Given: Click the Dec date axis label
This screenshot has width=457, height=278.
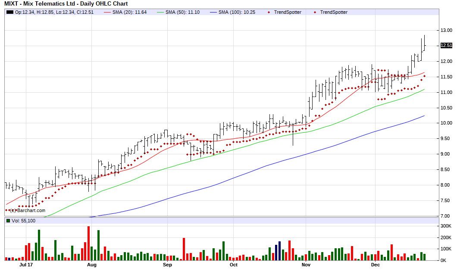Looking at the screenshot, I should pos(376,265).
